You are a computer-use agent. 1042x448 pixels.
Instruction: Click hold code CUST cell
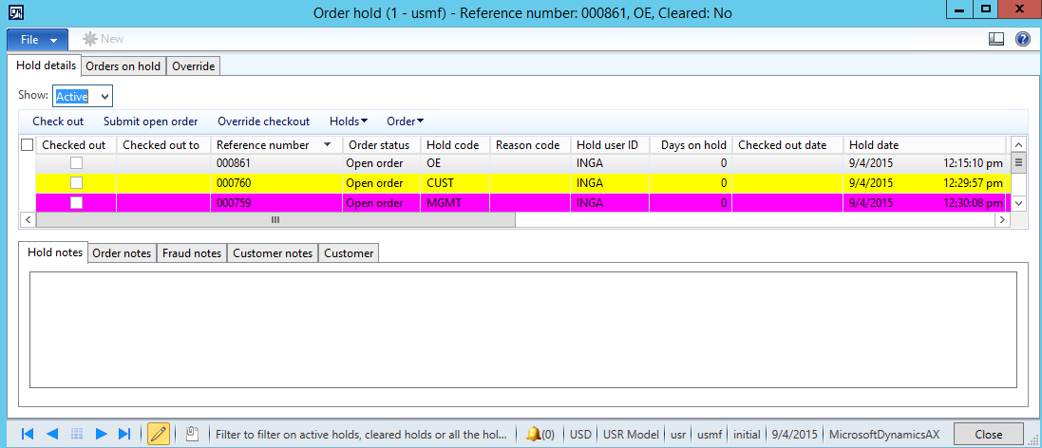456,182
